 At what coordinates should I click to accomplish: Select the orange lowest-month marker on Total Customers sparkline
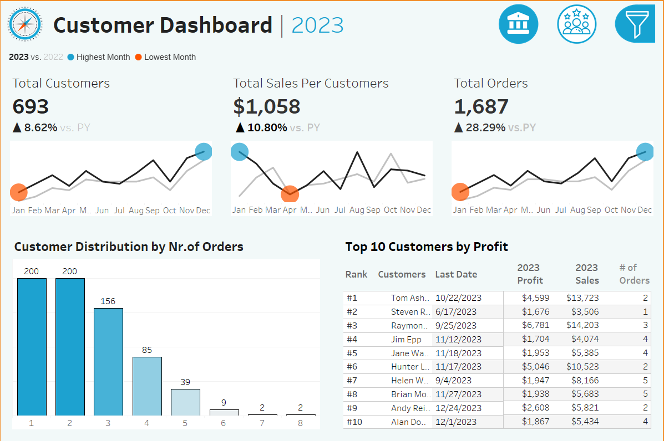(x=18, y=192)
